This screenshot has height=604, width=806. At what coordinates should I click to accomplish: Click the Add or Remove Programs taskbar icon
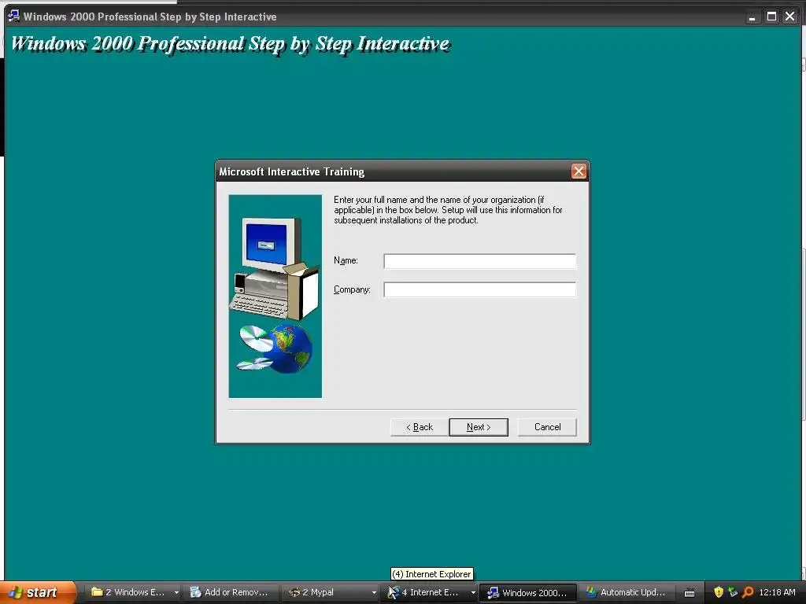[x=195, y=592]
